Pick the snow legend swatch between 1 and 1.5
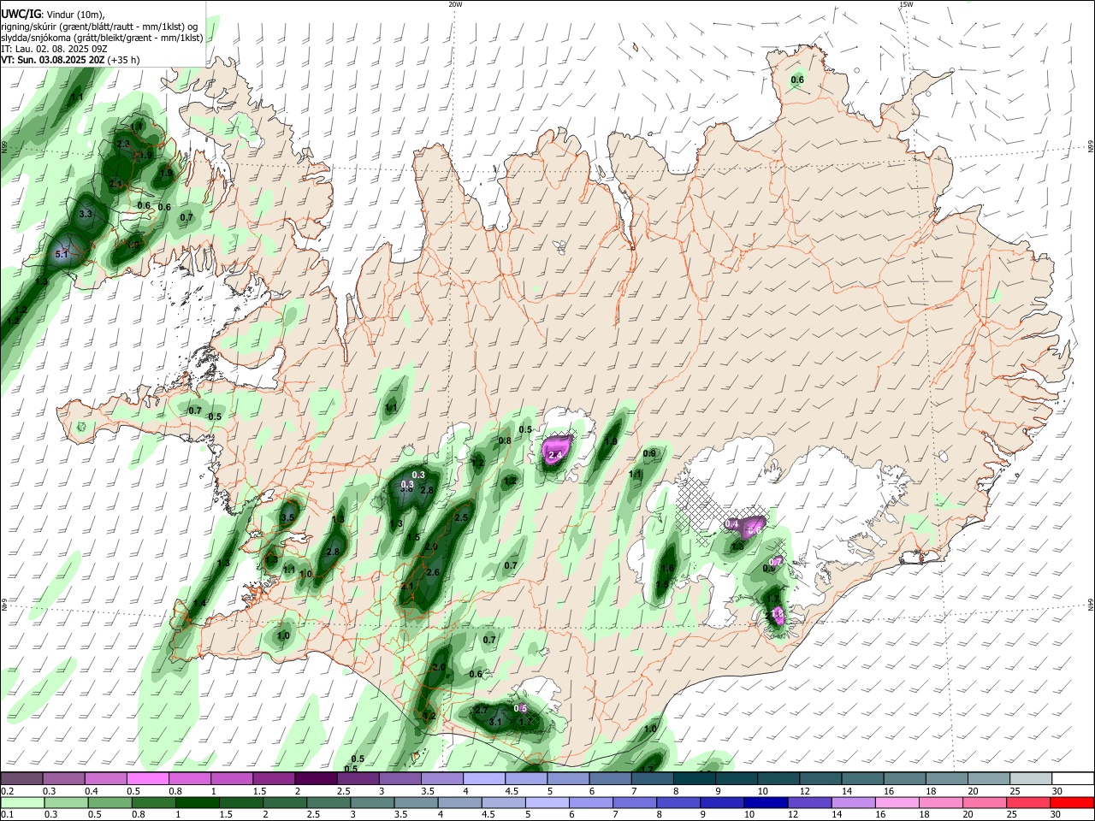Viewport: 1095px width, 821px height. [231, 778]
